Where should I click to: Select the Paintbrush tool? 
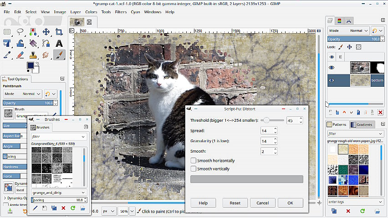tap(59, 55)
